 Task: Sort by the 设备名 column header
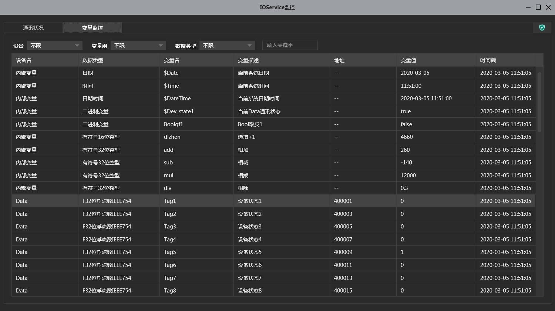45,60
